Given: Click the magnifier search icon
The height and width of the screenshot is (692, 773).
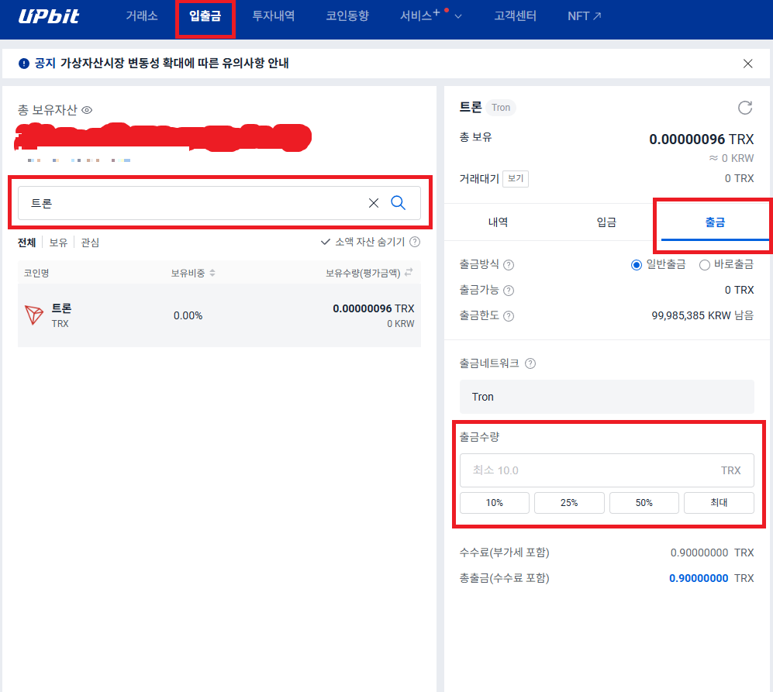Looking at the screenshot, I should pyautogui.click(x=399, y=202).
